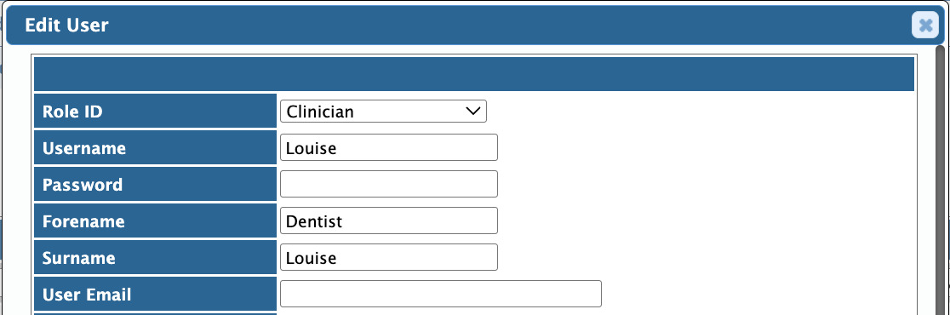Click the Forename label cell
Screen dimensions: 950x315
155,221
